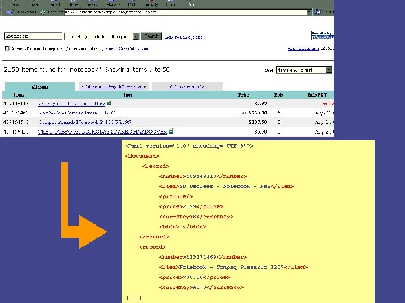
Task: Click the item number 409449118
Action: (x=16, y=104)
